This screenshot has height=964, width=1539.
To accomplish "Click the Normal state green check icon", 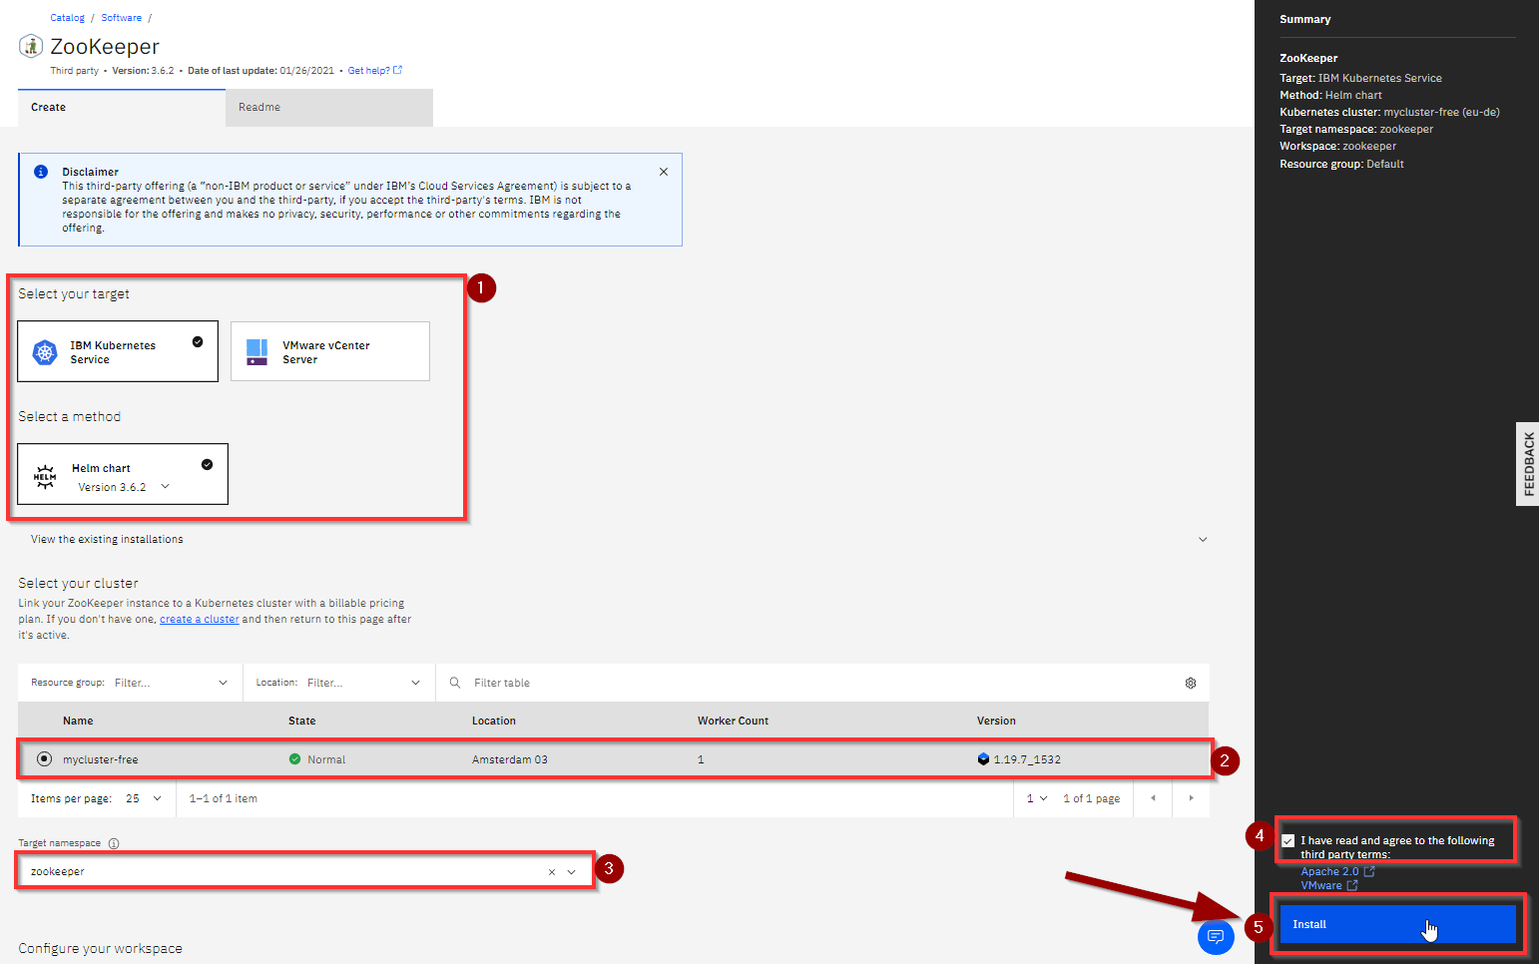I will pos(294,759).
